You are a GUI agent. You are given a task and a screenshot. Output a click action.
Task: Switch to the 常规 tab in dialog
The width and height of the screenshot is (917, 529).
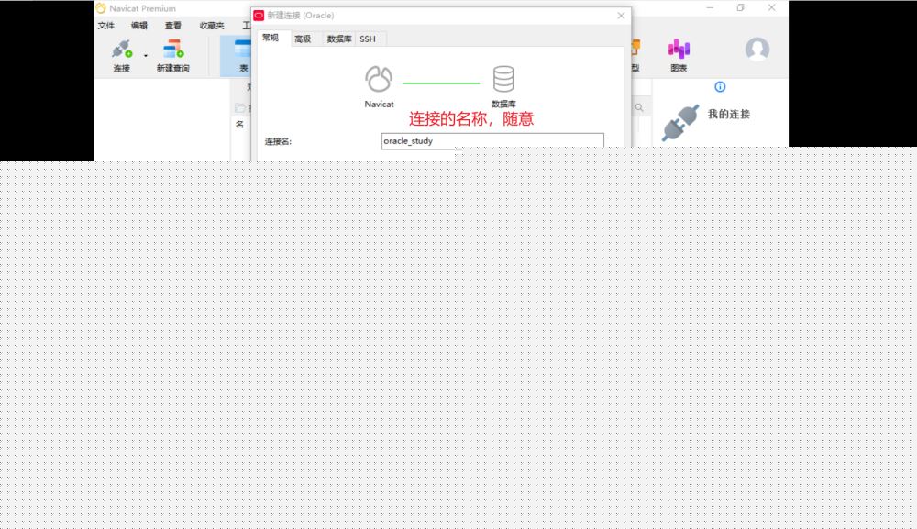(271, 38)
